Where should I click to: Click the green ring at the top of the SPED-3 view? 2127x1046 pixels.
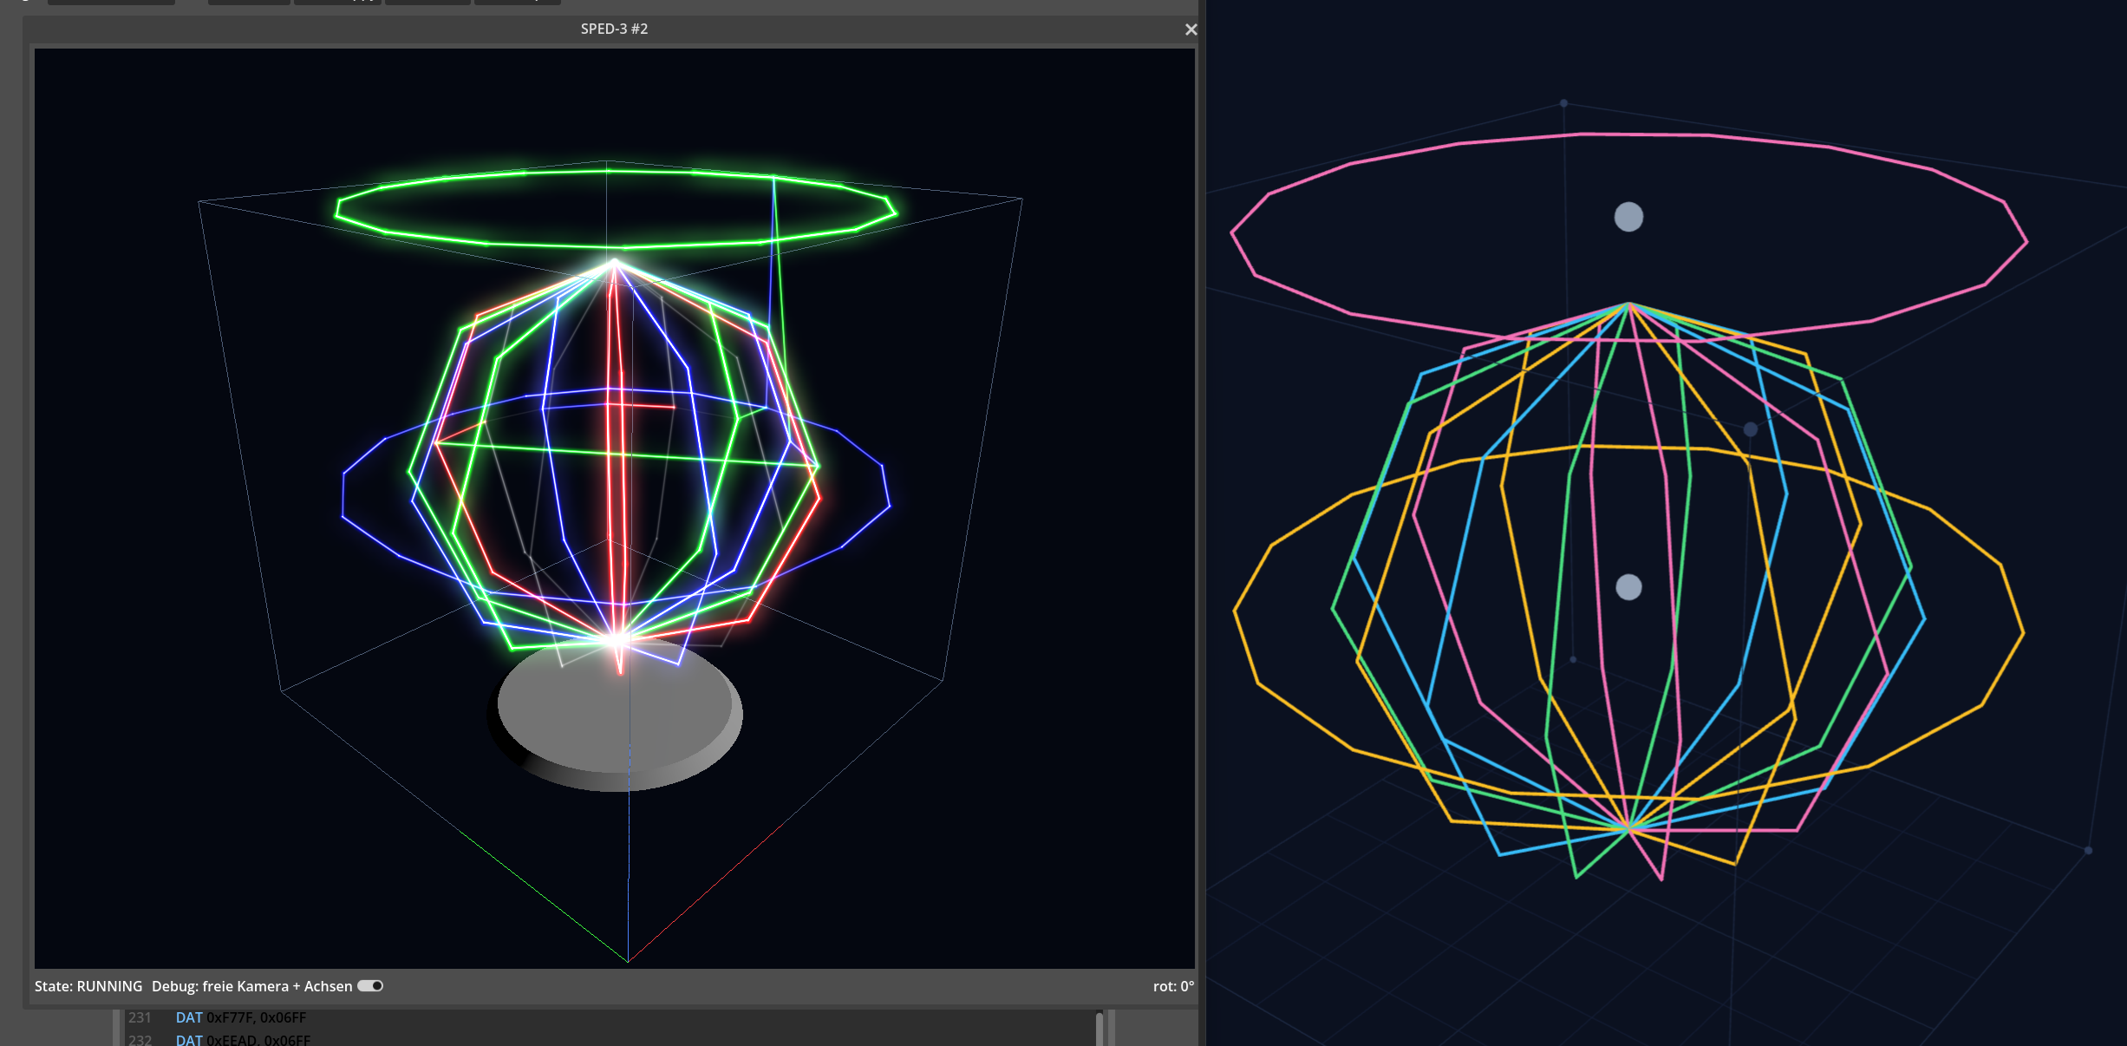pyautogui.click(x=616, y=208)
